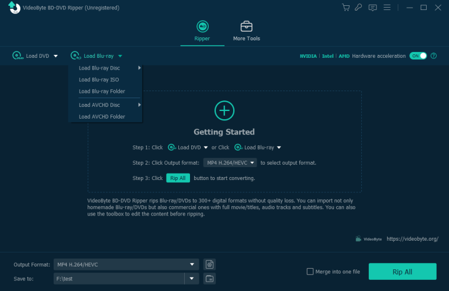Image resolution: width=449 pixels, height=291 pixels.
Task: Turn off Hardware acceleration toggle
Action: coord(418,56)
